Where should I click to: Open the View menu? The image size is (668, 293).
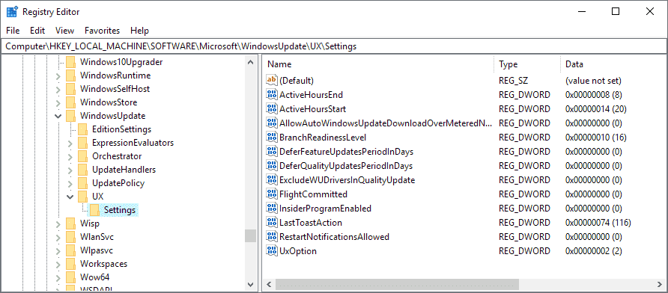click(x=64, y=31)
